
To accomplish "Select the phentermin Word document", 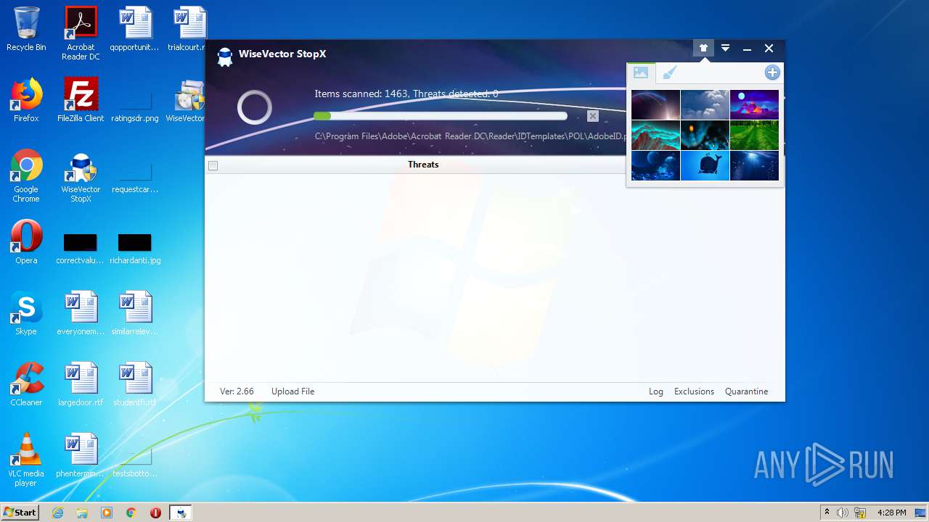I will point(81,455).
